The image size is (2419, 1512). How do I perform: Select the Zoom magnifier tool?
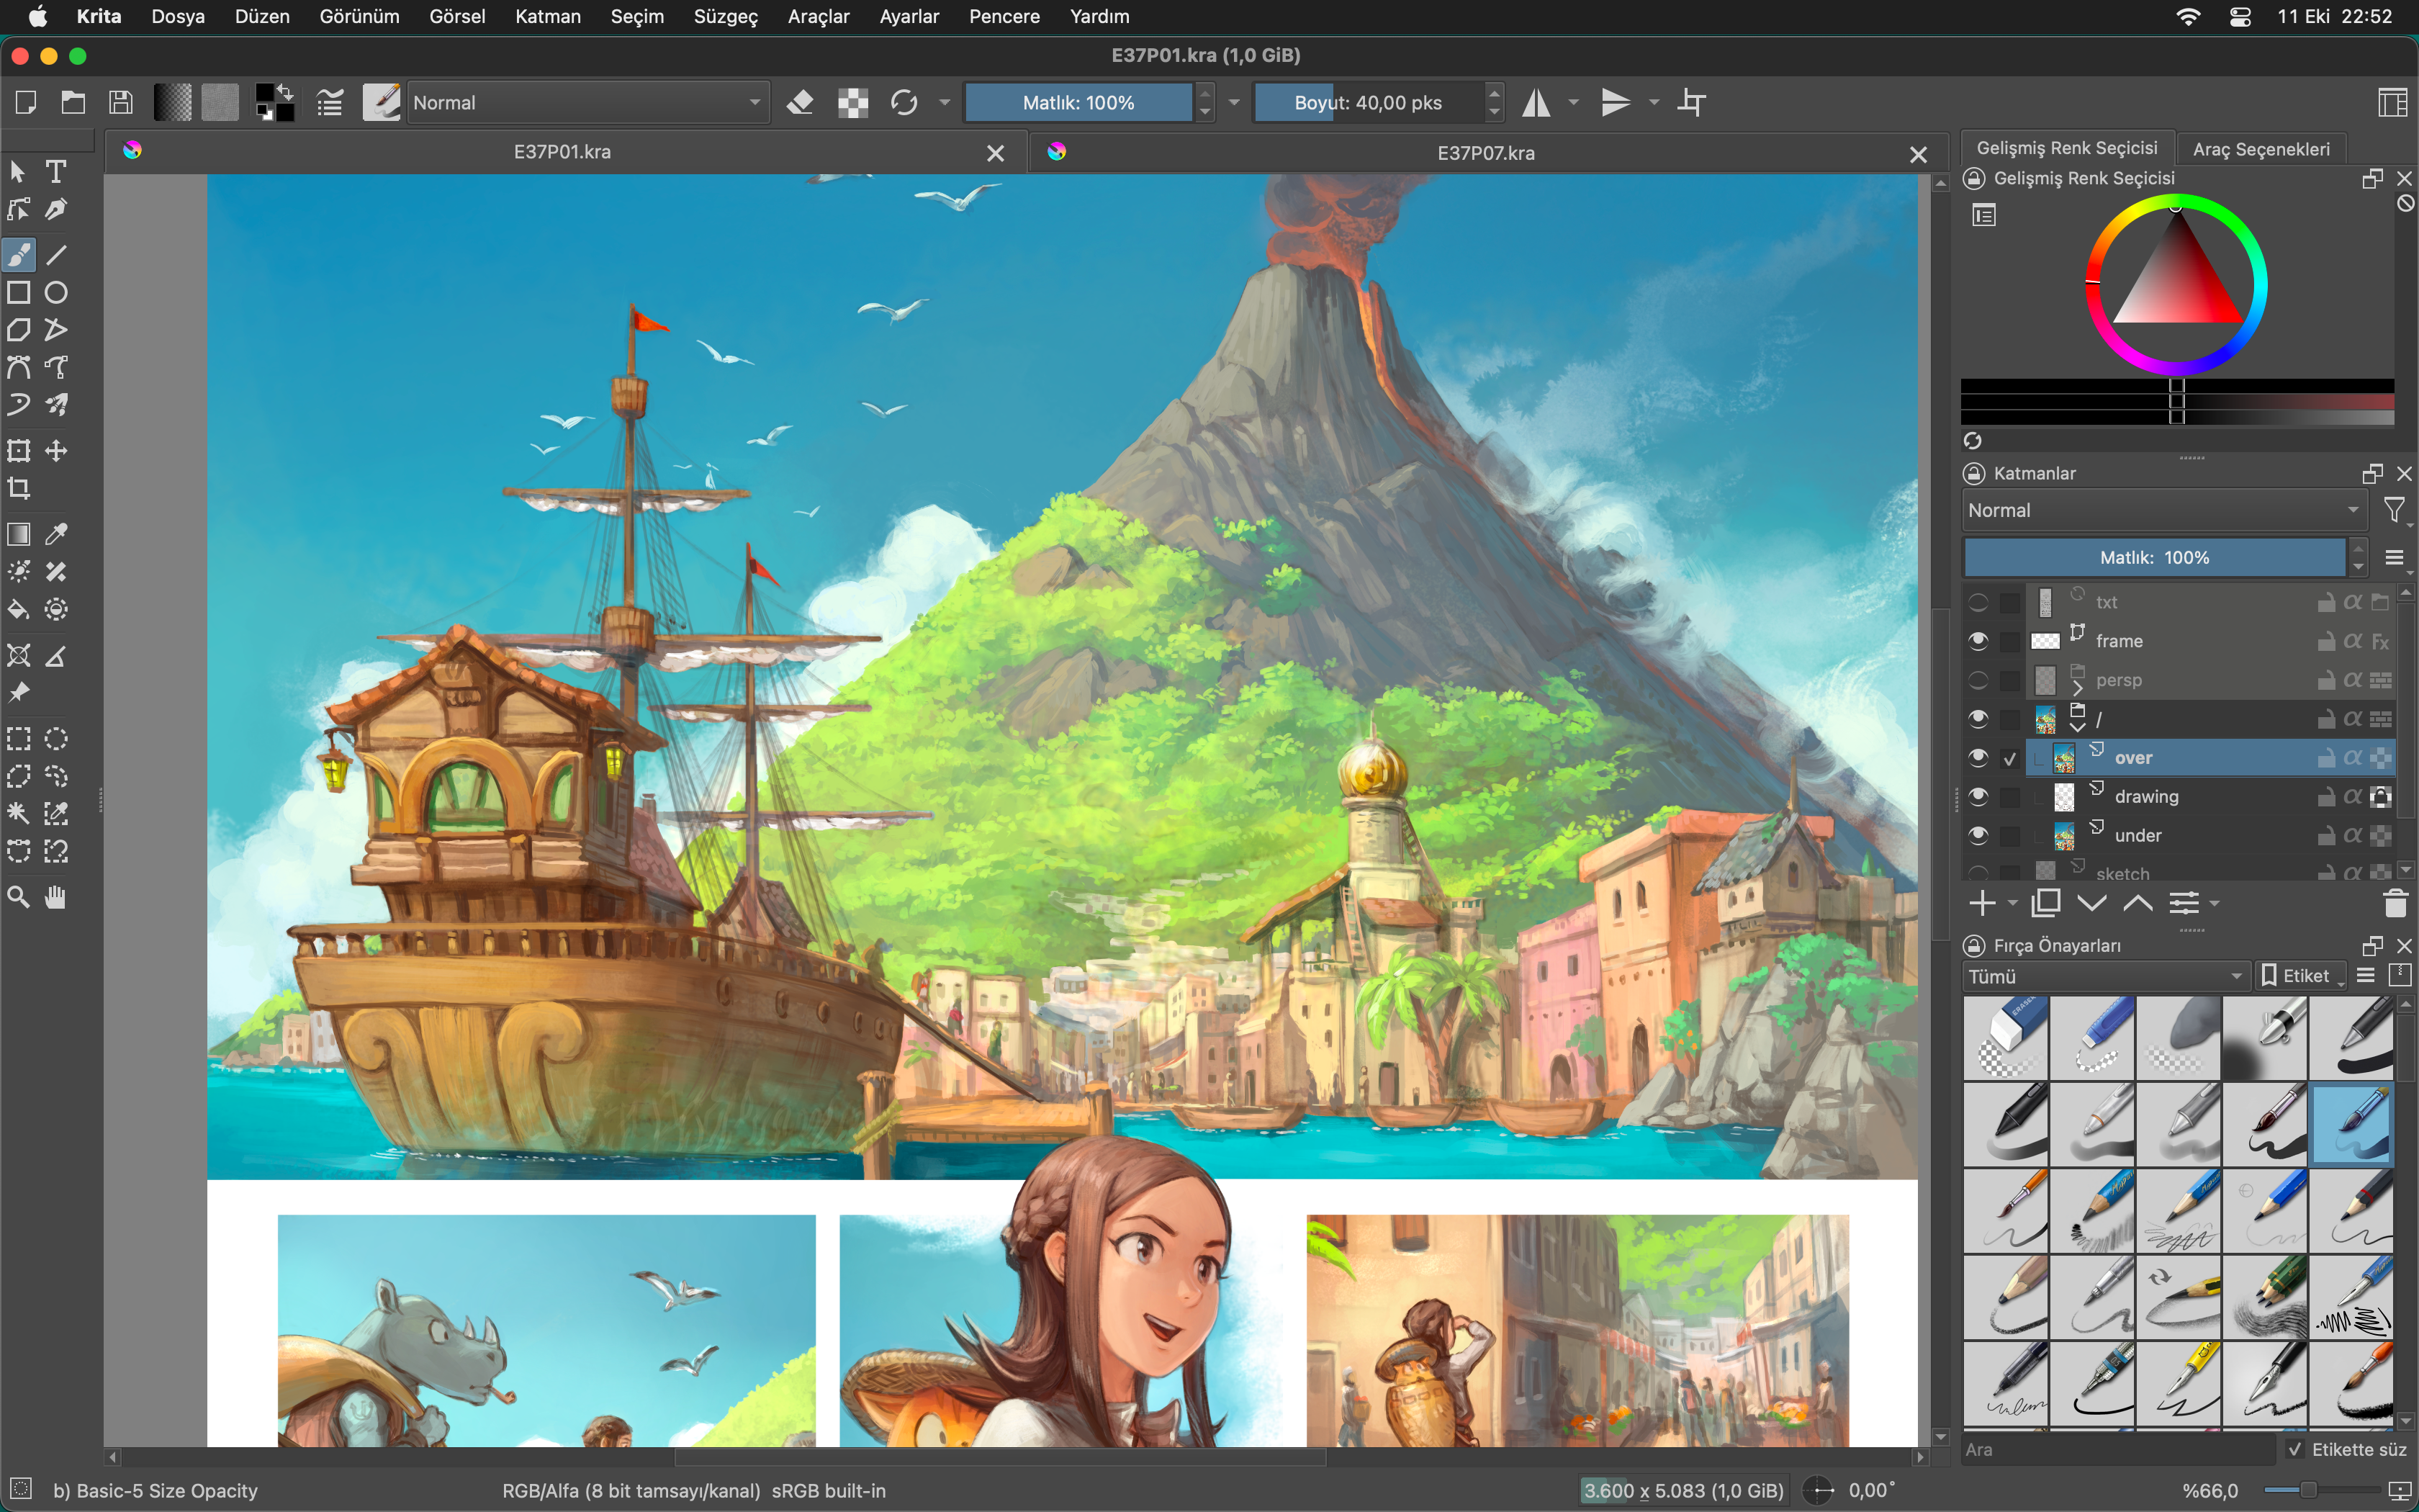click(19, 897)
